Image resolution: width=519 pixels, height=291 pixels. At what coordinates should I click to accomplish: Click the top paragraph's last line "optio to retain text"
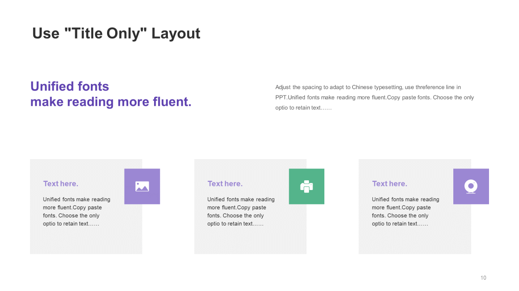pos(303,108)
